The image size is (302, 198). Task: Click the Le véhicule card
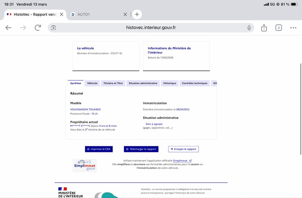point(106,56)
